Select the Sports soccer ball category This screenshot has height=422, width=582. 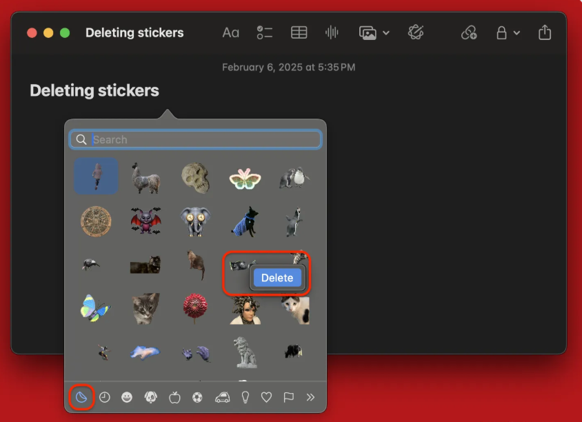point(198,397)
